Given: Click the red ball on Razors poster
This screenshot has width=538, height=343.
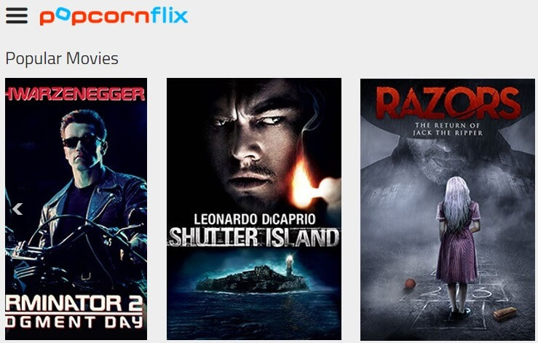Looking at the screenshot, I should coord(410,284).
